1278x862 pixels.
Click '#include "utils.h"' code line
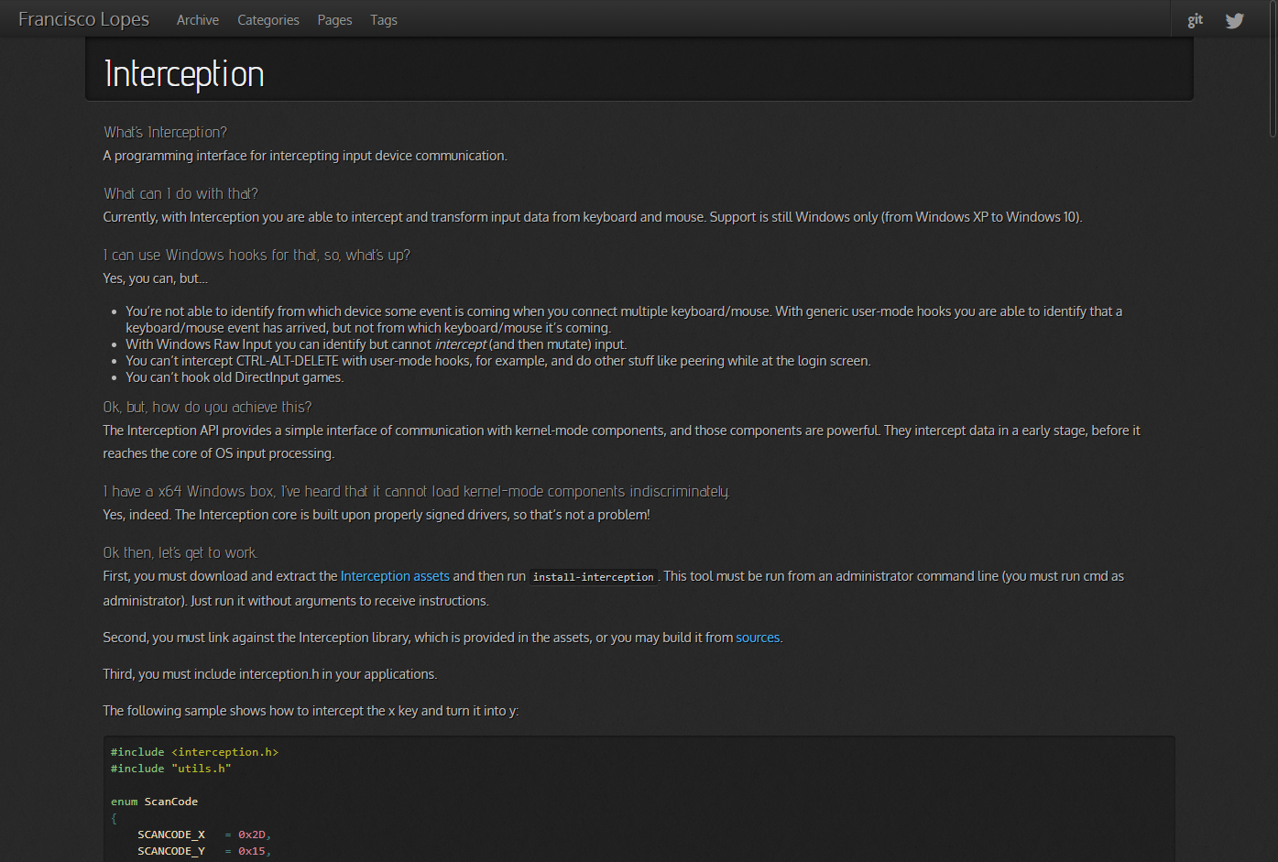170,769
